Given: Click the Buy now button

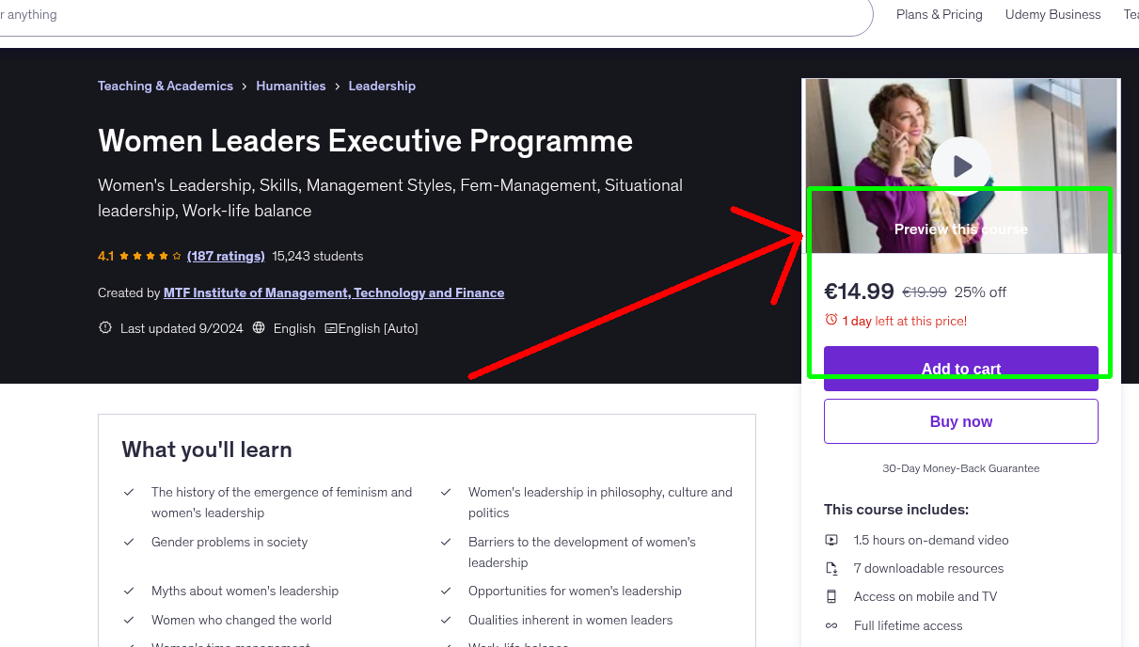Looking at the screenshot, I should (x=960, y=420).
